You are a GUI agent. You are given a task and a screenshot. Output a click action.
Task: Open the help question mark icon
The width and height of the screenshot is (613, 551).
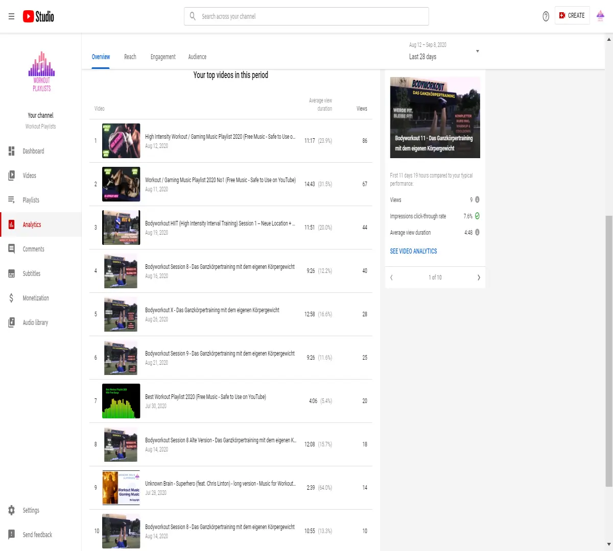pyautogui.click(x=546, y=16)
